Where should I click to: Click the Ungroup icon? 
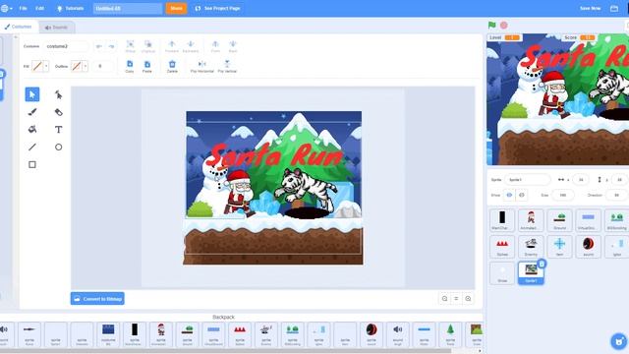tap(148, 44)
